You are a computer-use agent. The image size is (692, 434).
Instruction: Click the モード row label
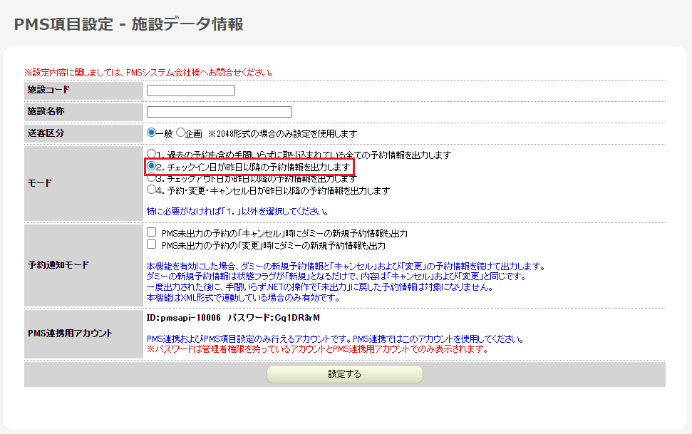40,183
